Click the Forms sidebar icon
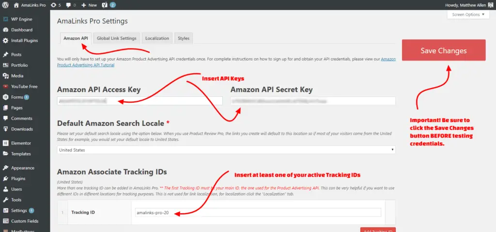 click(x=5, y=97)
